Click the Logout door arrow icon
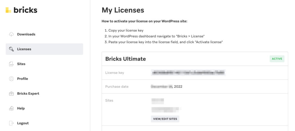 tap(12, 123)
